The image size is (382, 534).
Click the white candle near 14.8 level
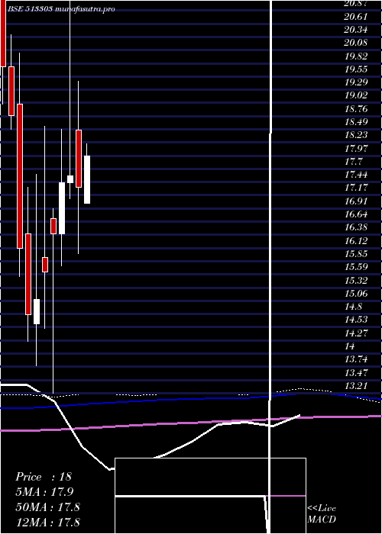point(37,311)
